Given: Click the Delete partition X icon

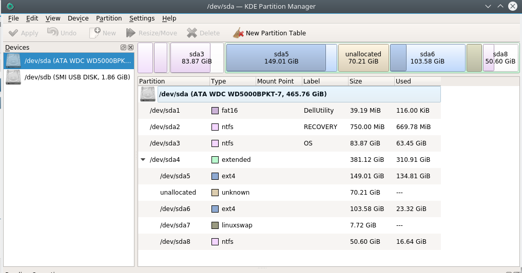Looking at the screenshot, I should 192,33.
